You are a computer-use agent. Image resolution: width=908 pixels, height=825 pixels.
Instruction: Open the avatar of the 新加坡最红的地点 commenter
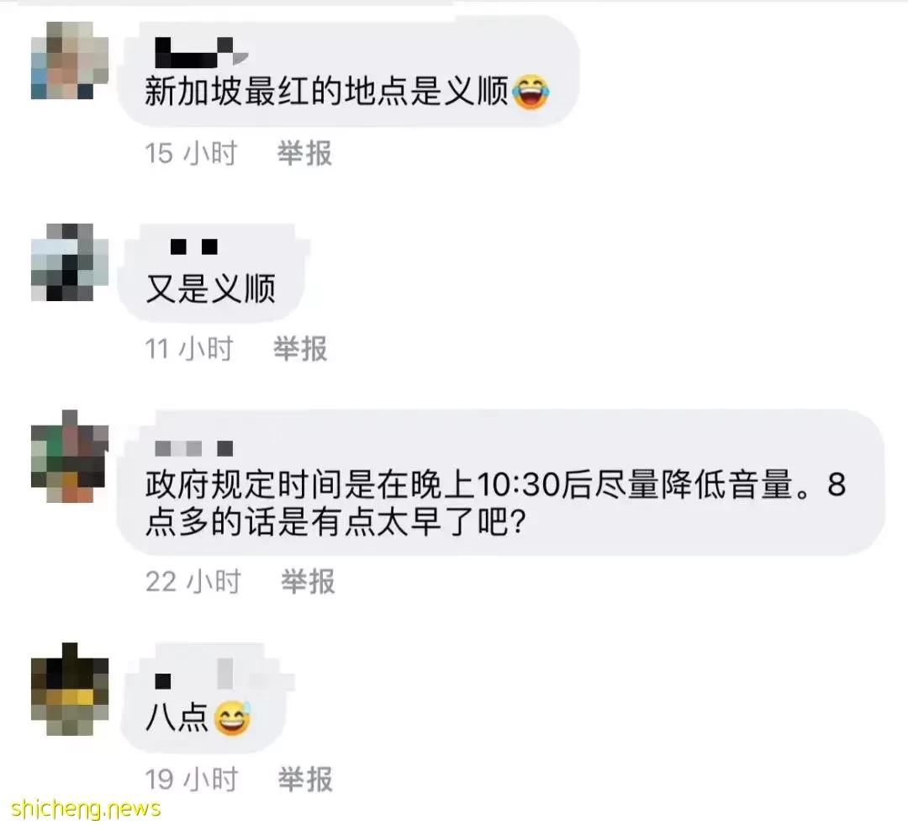point(70,61)
